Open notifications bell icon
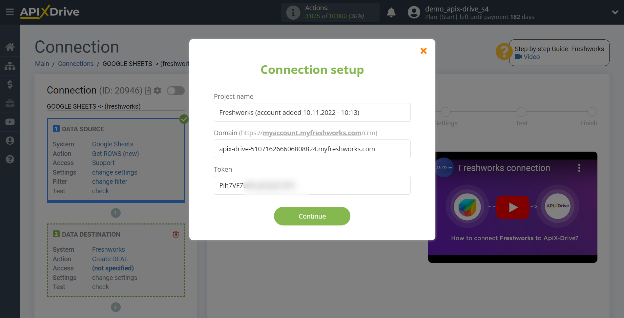 391,12
